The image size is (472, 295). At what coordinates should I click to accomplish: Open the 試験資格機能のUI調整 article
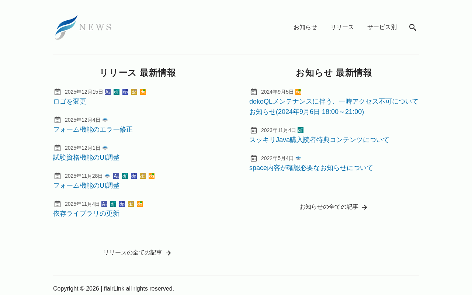tap(86, 157)
